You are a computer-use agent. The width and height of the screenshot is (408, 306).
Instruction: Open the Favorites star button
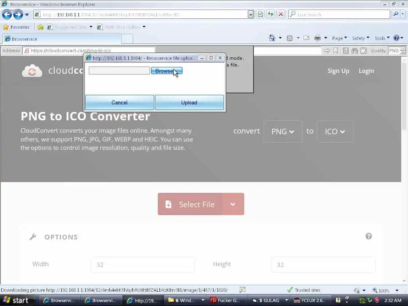coord(16,27)
